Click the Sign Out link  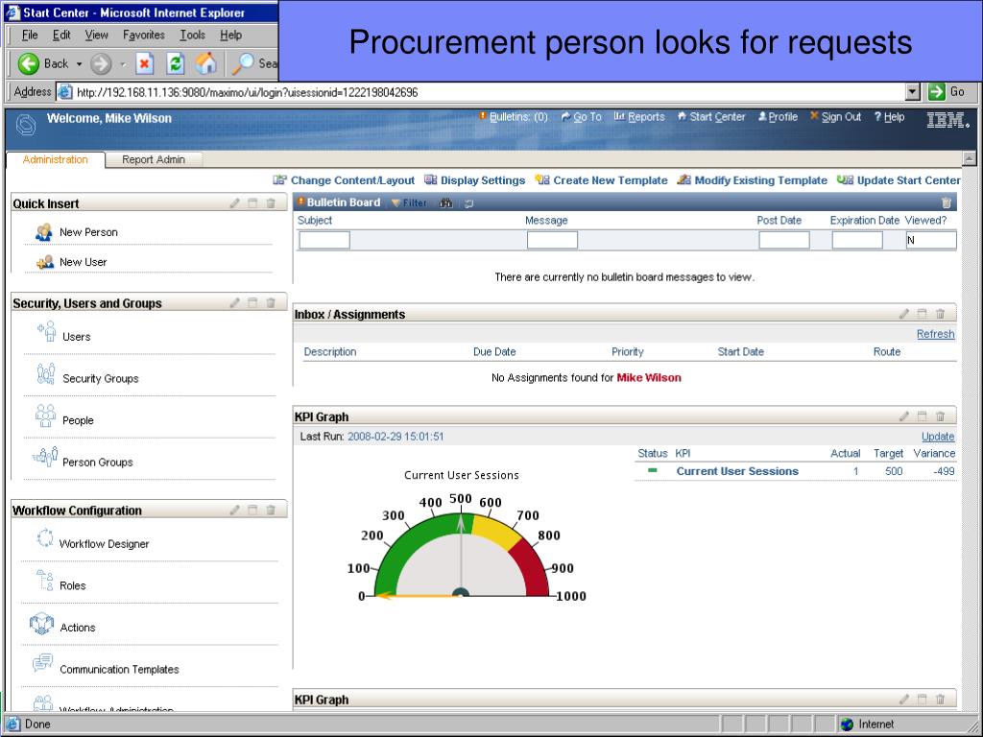841,116
